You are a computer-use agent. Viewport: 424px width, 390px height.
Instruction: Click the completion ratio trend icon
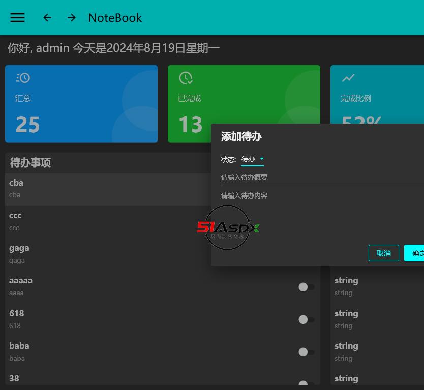coord(348,78)
